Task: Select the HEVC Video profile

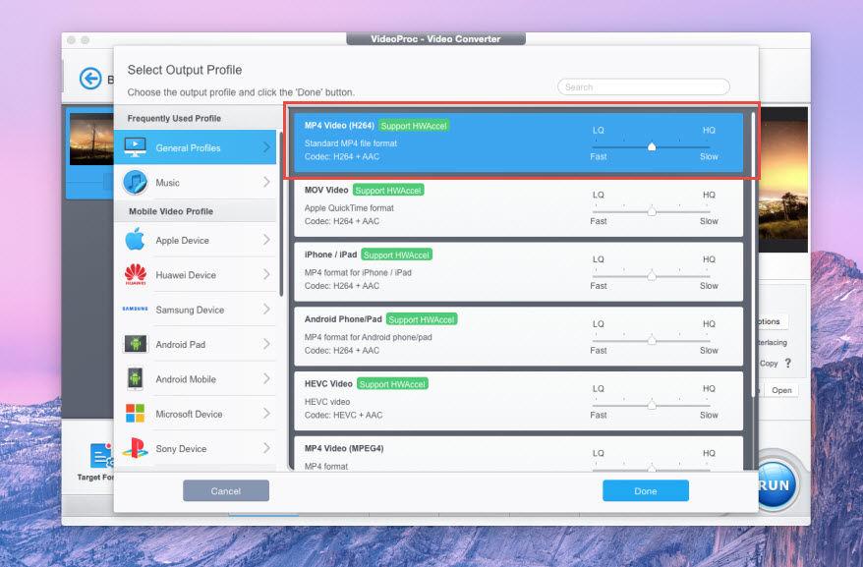Action: (x=518, y=401)
